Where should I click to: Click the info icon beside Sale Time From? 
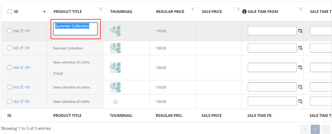click(244, 12)
